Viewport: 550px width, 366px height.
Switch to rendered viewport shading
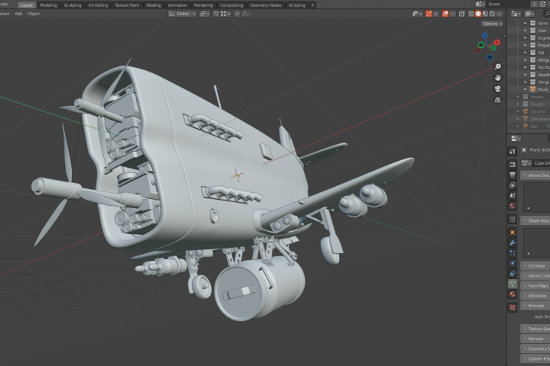coord(492,14)
